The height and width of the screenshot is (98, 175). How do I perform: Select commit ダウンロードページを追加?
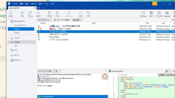point(106,32)
